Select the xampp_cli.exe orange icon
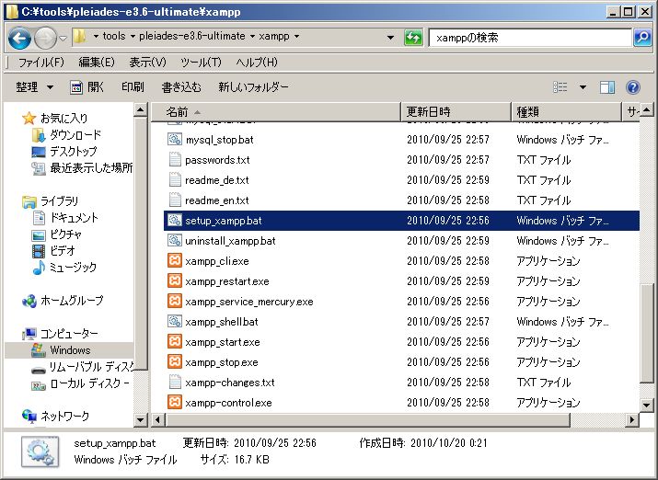Screen dimensions: 658x480 [x=175, y=261]
